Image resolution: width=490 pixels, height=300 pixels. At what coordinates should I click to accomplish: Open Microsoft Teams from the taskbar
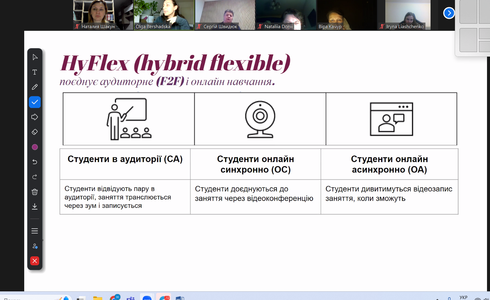pos(131,298)
